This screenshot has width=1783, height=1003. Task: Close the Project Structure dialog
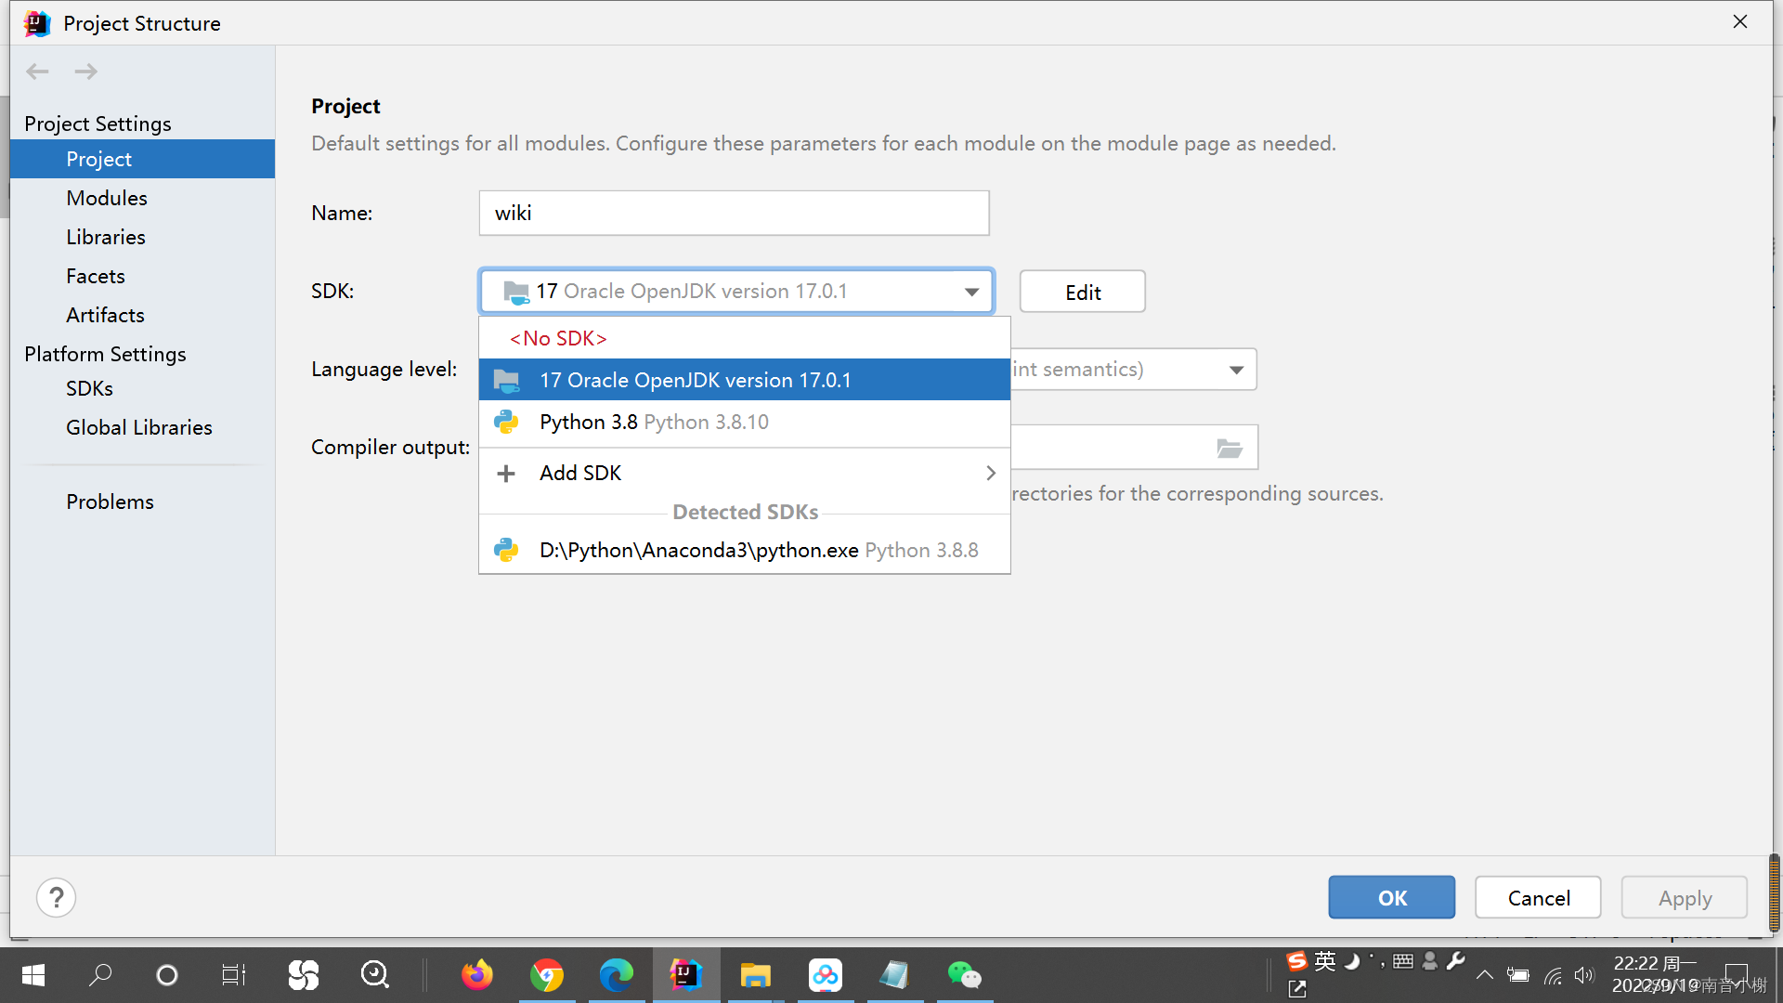(1740, 21)
